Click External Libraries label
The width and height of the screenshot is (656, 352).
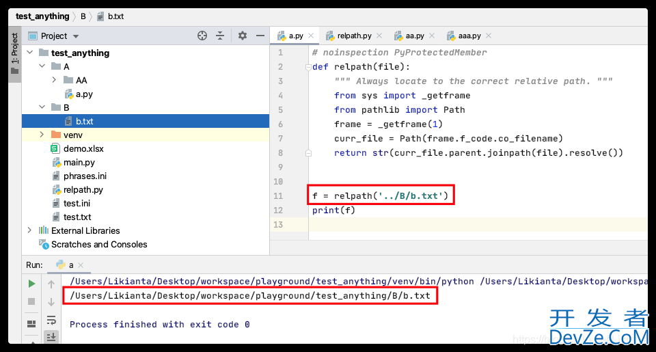(85, 230)
